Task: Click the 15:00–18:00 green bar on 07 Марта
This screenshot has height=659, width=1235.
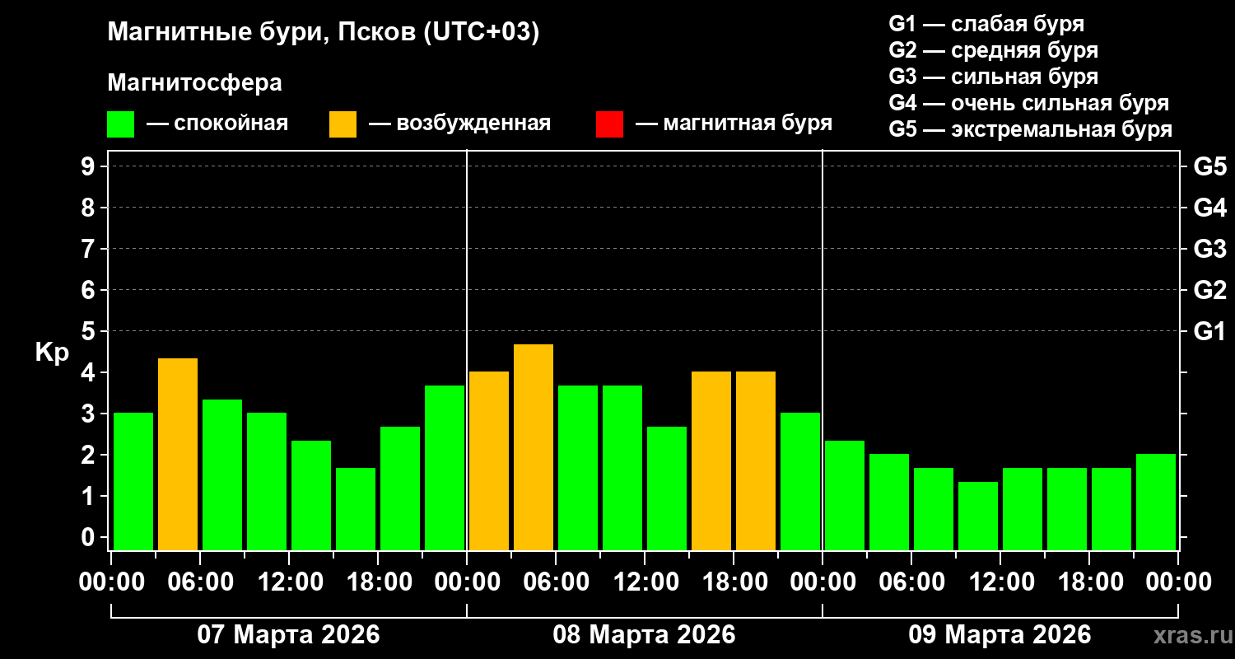Action: click(x=356, y=509)
